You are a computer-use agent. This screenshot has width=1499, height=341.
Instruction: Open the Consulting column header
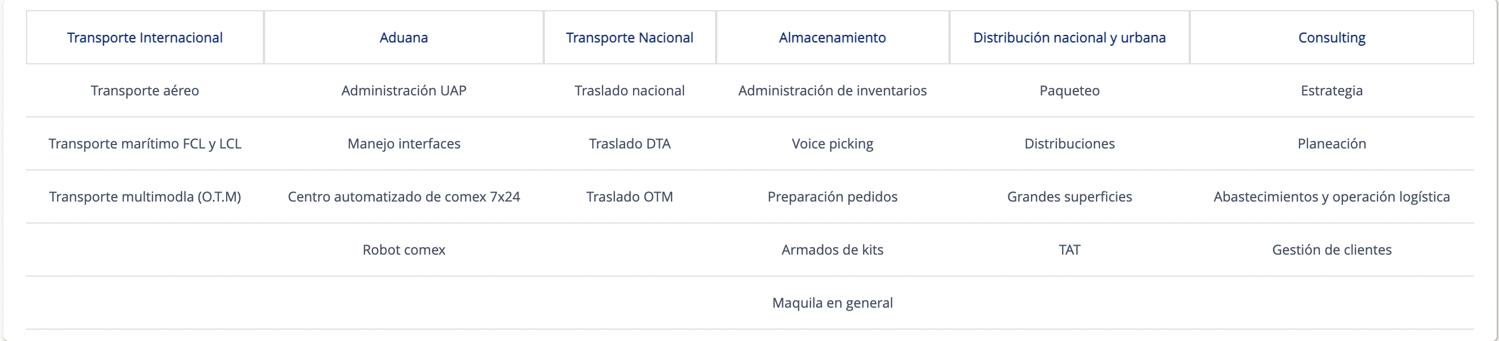[x=1332, y=38]
